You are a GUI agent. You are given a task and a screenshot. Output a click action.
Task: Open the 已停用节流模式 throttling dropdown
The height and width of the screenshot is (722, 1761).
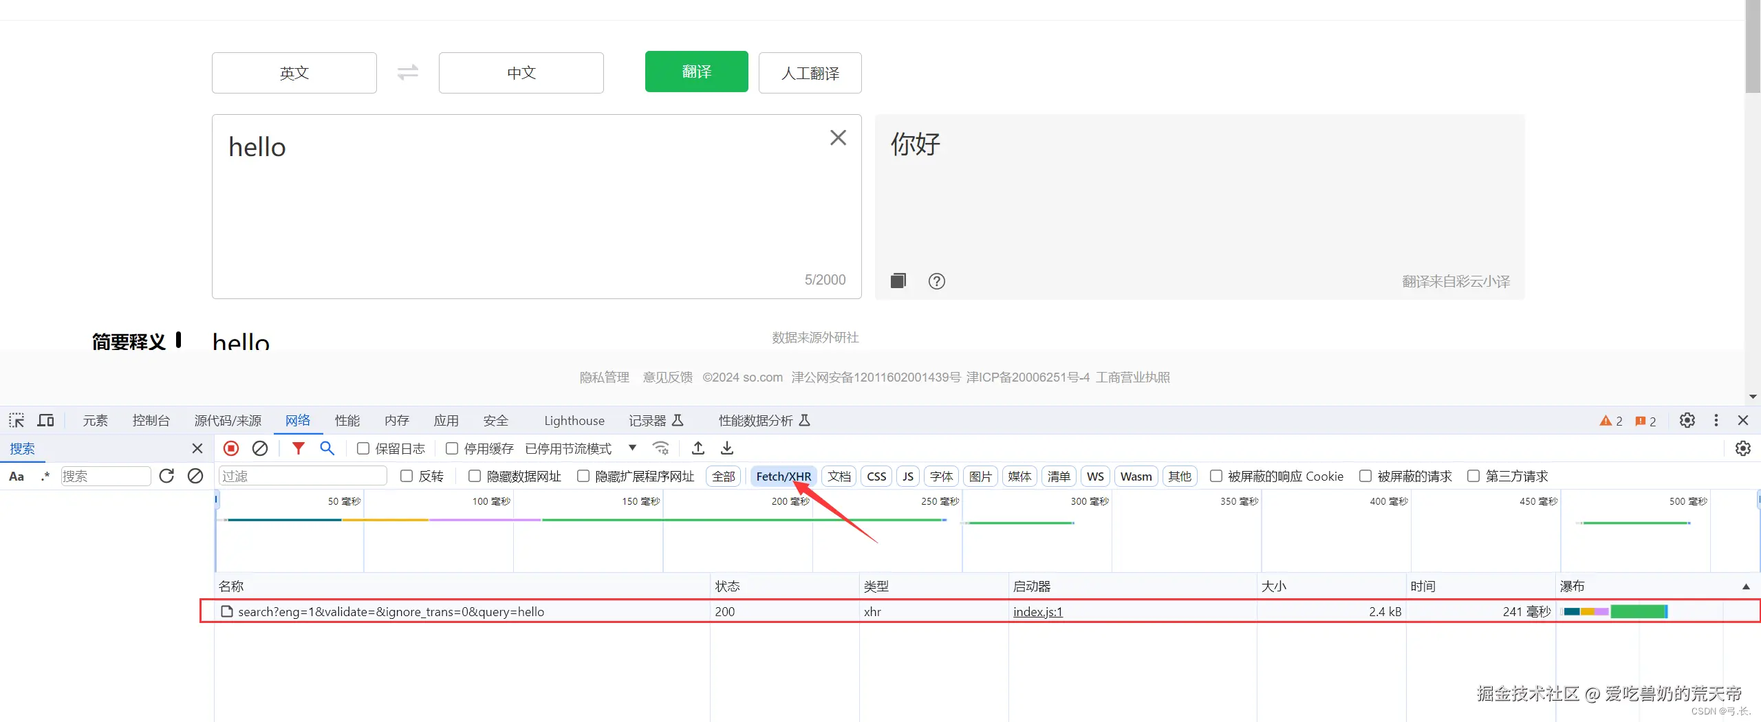coord(632,448)
